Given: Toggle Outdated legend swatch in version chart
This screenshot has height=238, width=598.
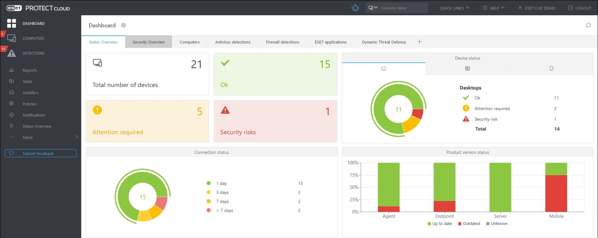Looking at the screenshot, I should [x=460, y=224].
